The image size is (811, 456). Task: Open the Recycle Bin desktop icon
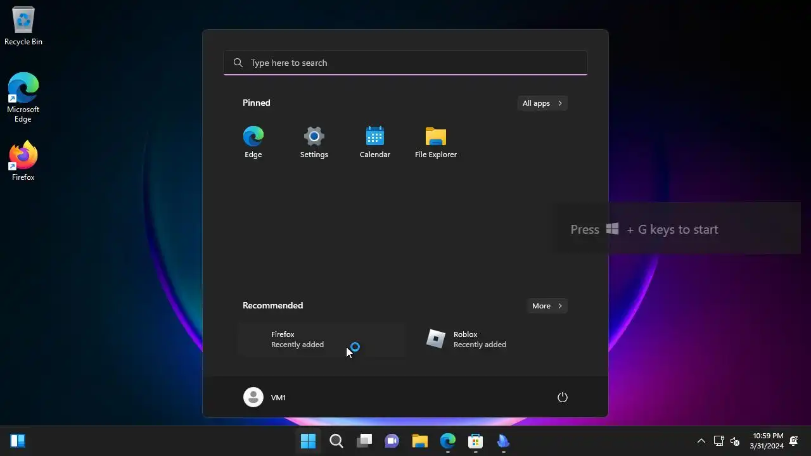23,27
